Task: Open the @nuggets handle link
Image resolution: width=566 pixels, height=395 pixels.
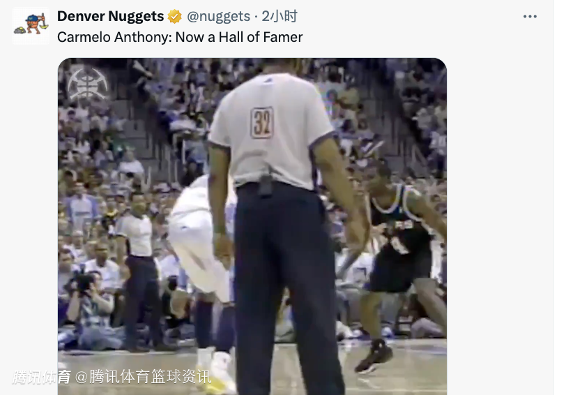Action: point(218,16)
